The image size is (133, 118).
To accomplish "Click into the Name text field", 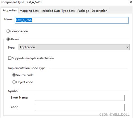I will click(72, 20).
